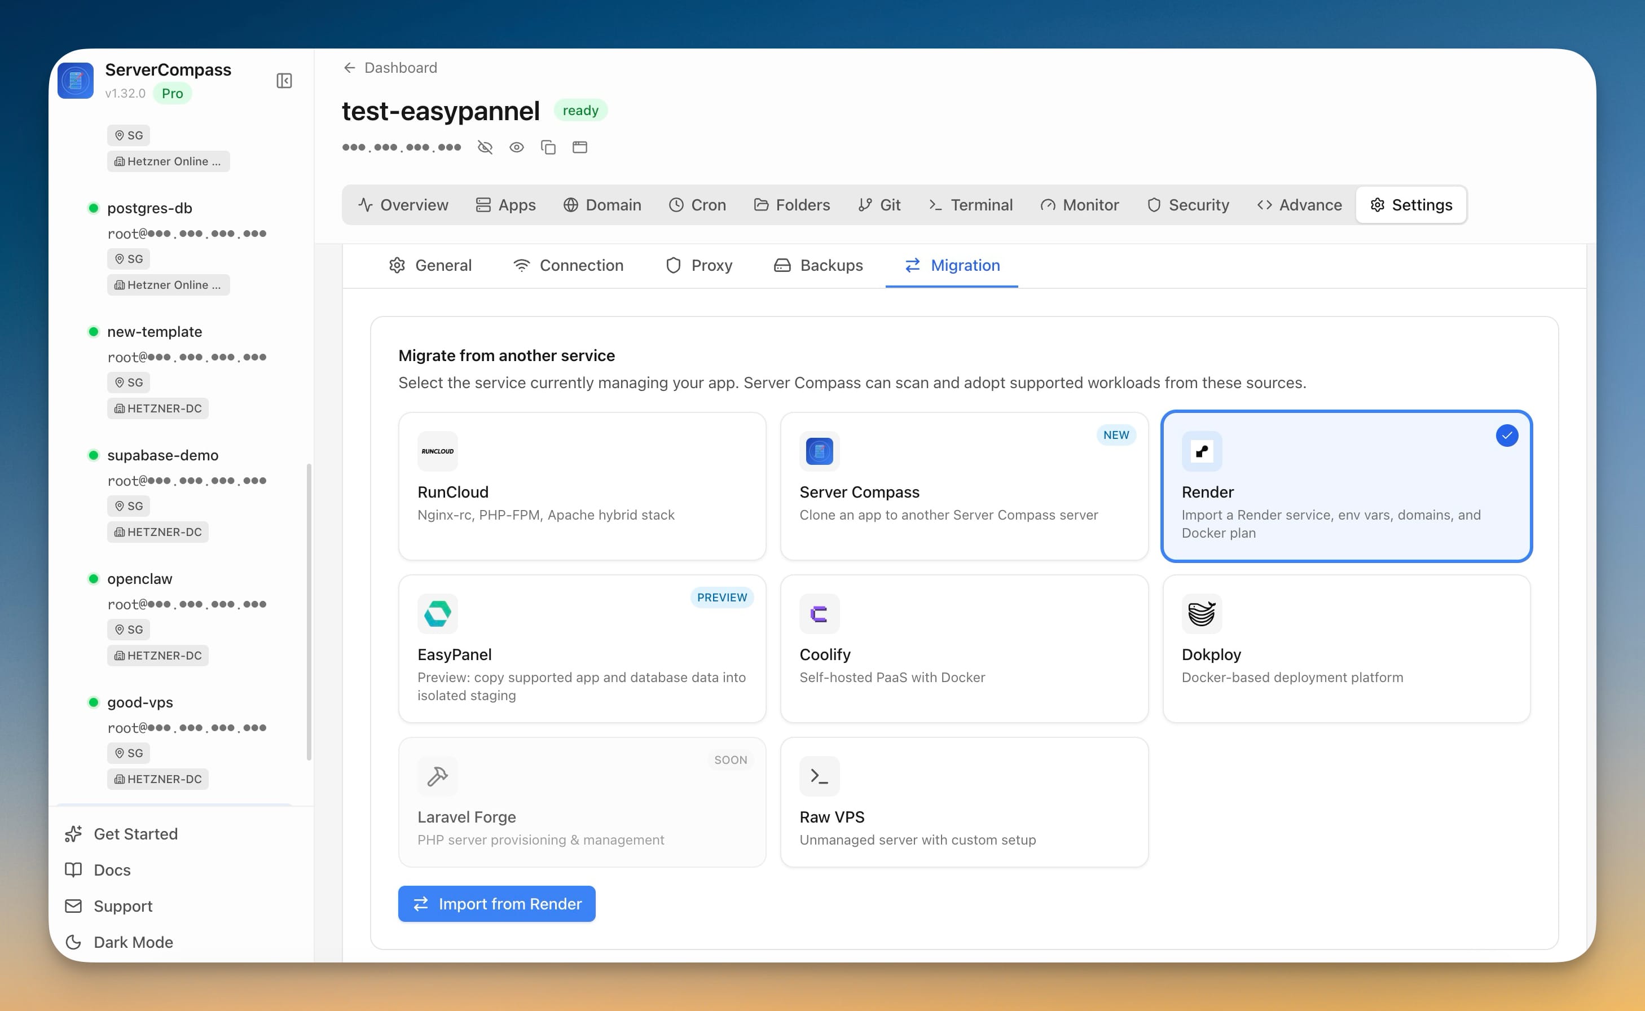Click the Render selected checkmark
The image size is (1645, 1011).
(x=1507, y=436)
